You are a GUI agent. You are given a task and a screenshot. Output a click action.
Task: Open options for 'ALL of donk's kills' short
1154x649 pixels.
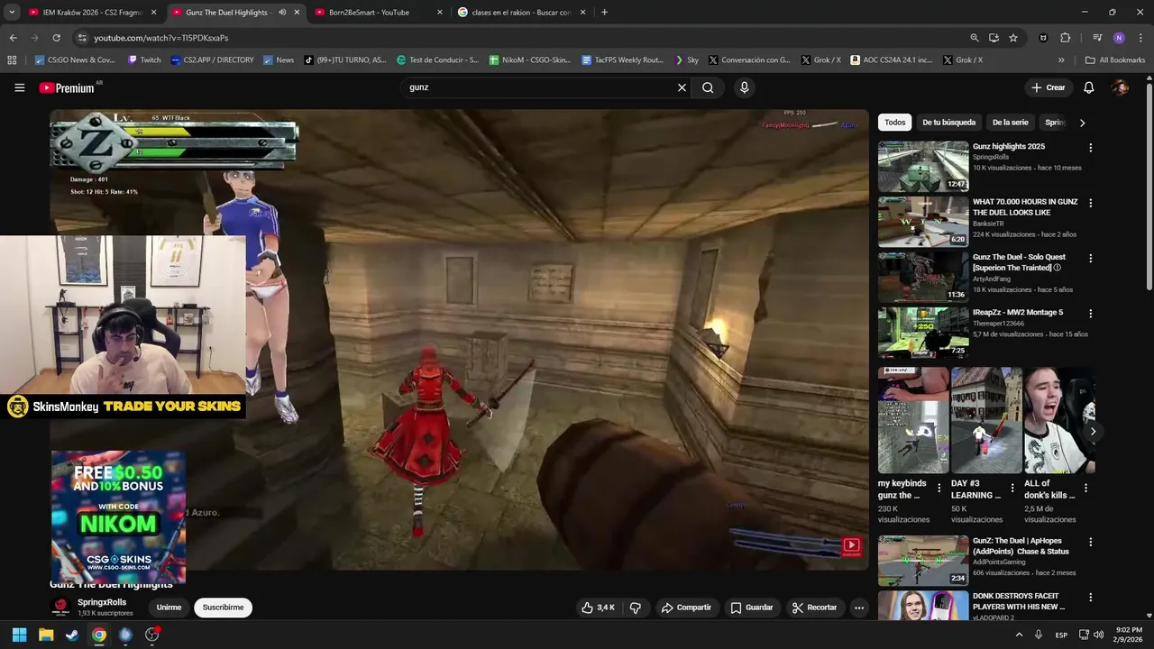coord(1085,488)
